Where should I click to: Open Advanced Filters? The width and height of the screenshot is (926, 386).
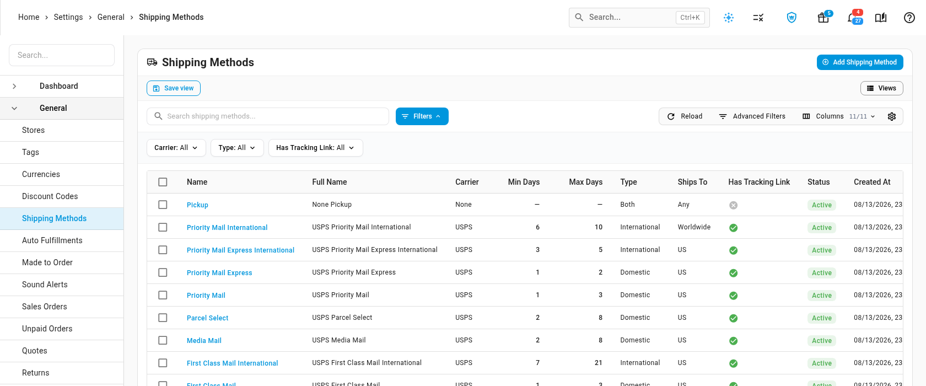pos(752,116)
